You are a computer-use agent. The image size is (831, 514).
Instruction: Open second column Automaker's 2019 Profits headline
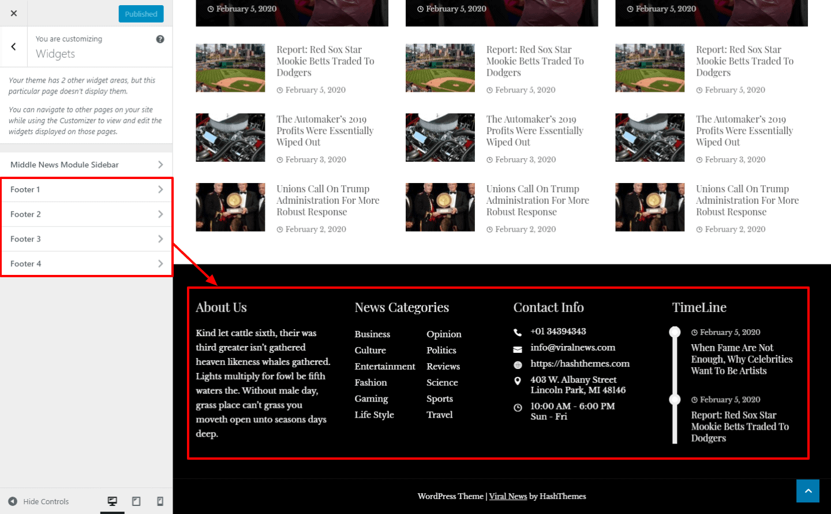coord(535,131)
